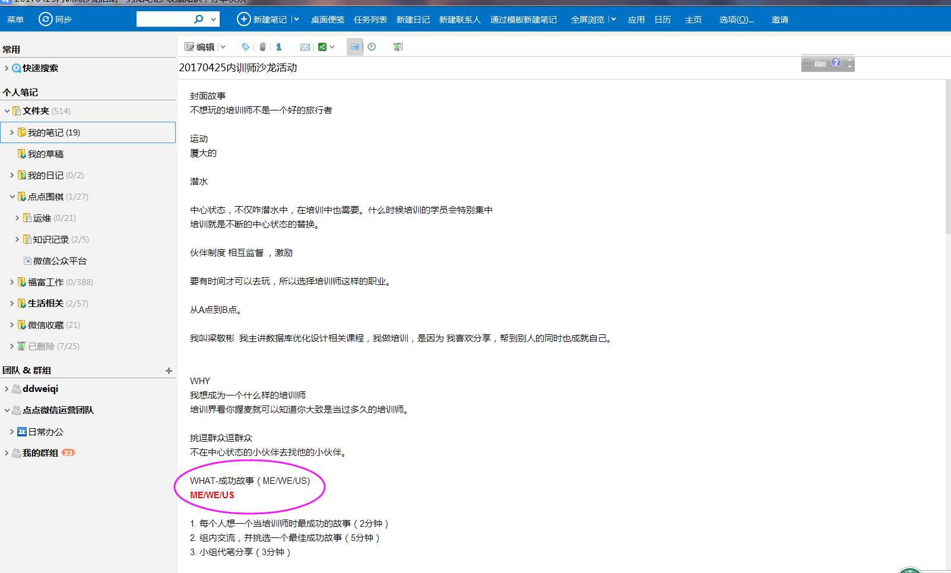Open 选项(O)... settings
This screenshot has height=573, width=951.
(737, 20)
